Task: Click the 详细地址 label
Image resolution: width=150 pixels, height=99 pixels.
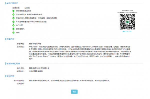Action: (x=21, y=71)
